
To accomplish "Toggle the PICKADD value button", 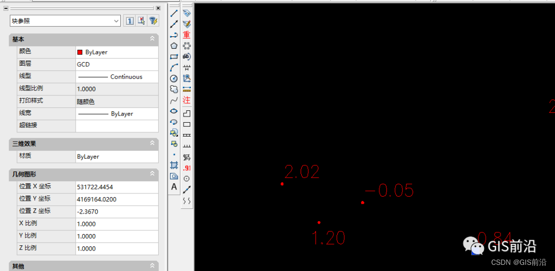I will click(129, 21).
